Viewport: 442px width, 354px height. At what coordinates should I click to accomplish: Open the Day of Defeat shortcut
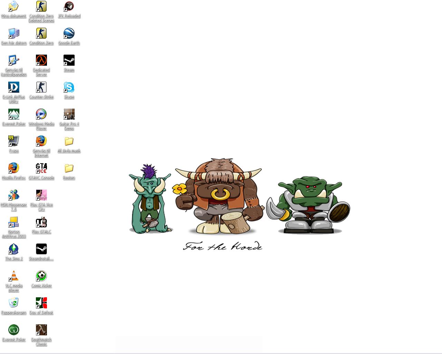coord(41,303)
